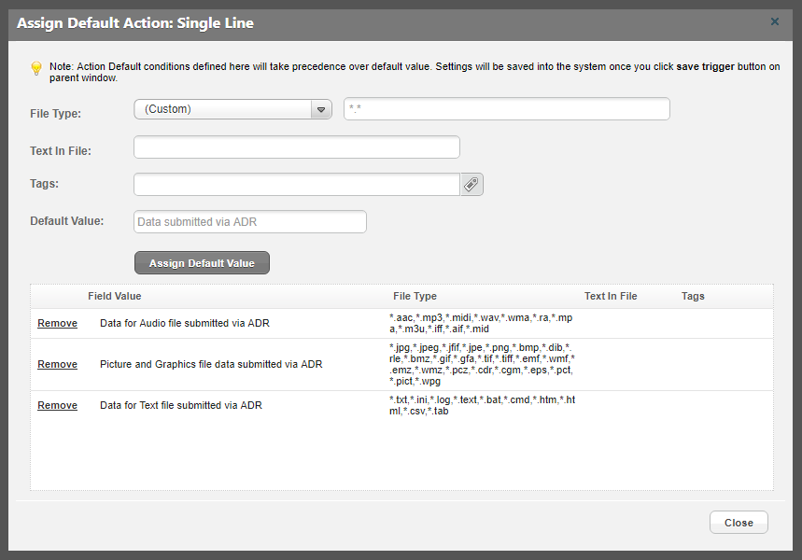Click the 'File Type:' form label
This screenshot has width=802, height=560.
55,114
